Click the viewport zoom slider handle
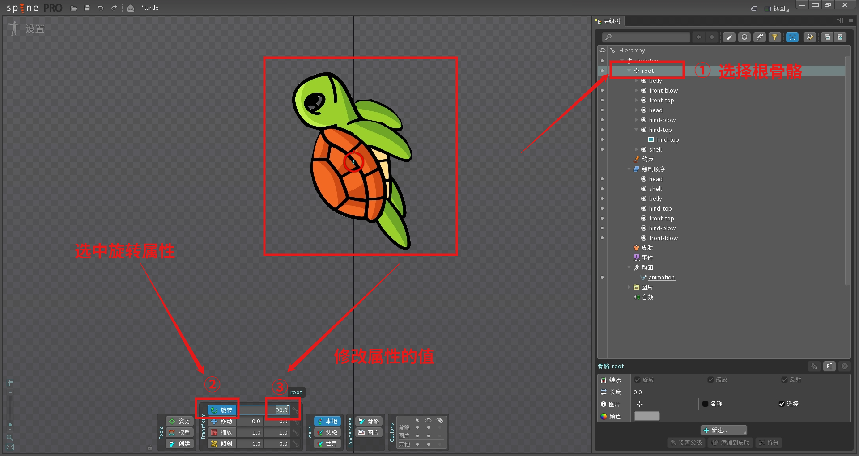The image size is (859, 456). [10, 425]
